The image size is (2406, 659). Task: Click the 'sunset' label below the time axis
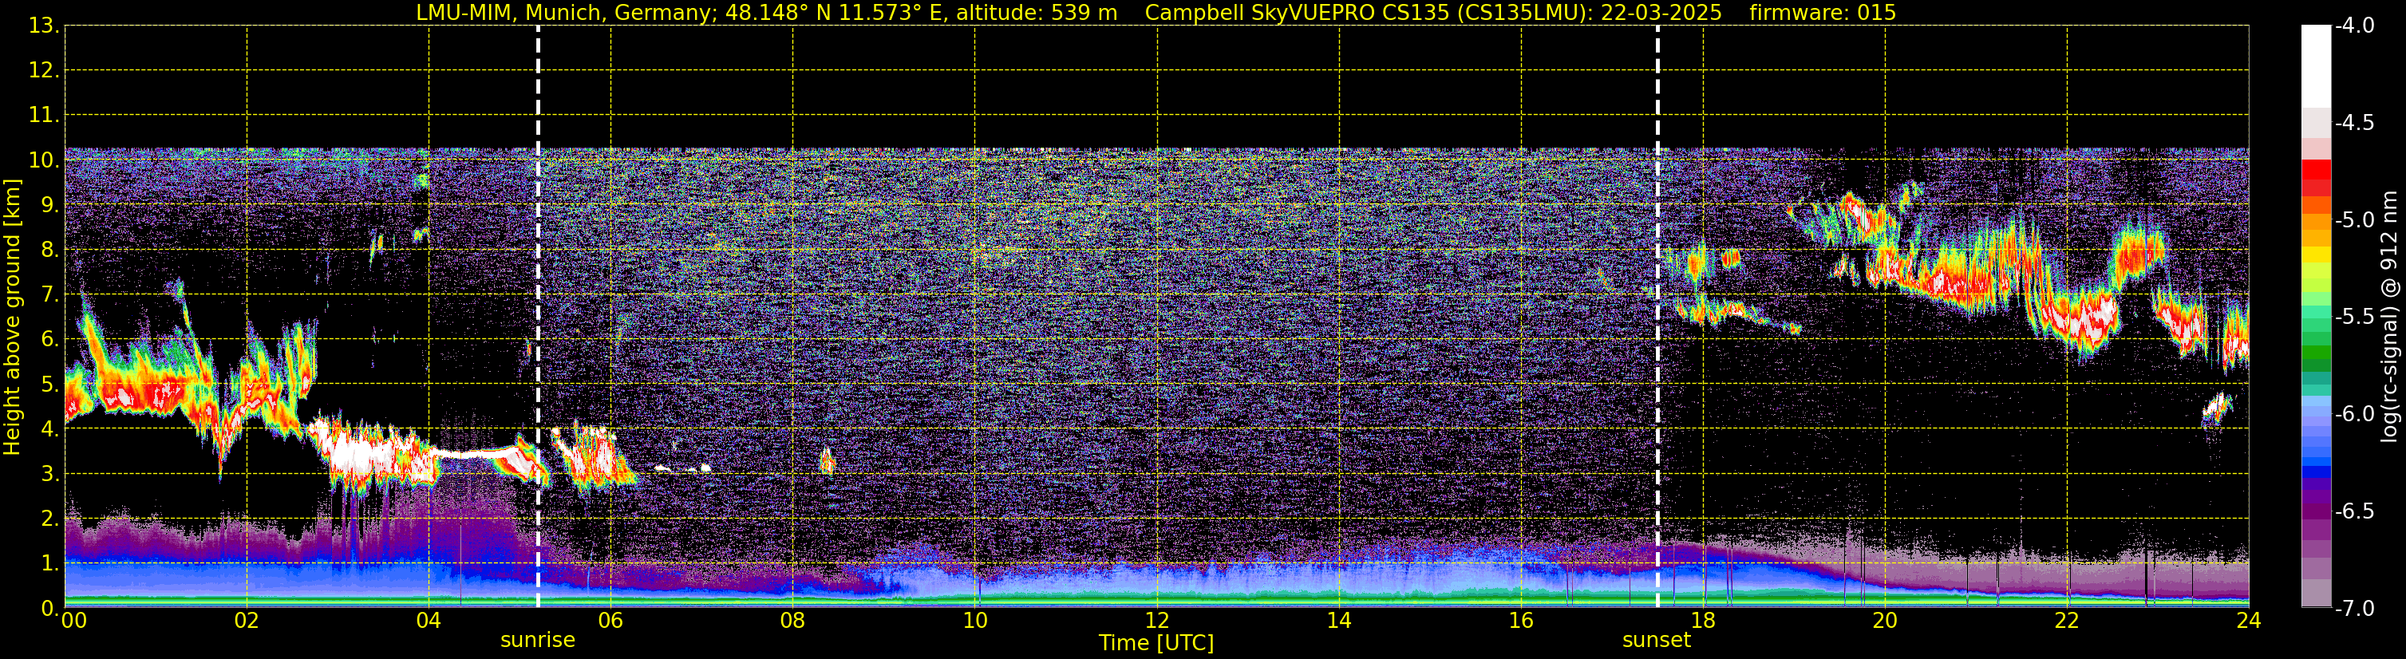1656,641
